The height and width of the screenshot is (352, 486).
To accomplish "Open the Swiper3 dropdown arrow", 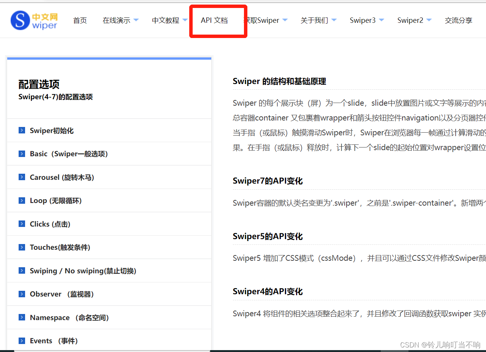I will [x=381, y=20].
